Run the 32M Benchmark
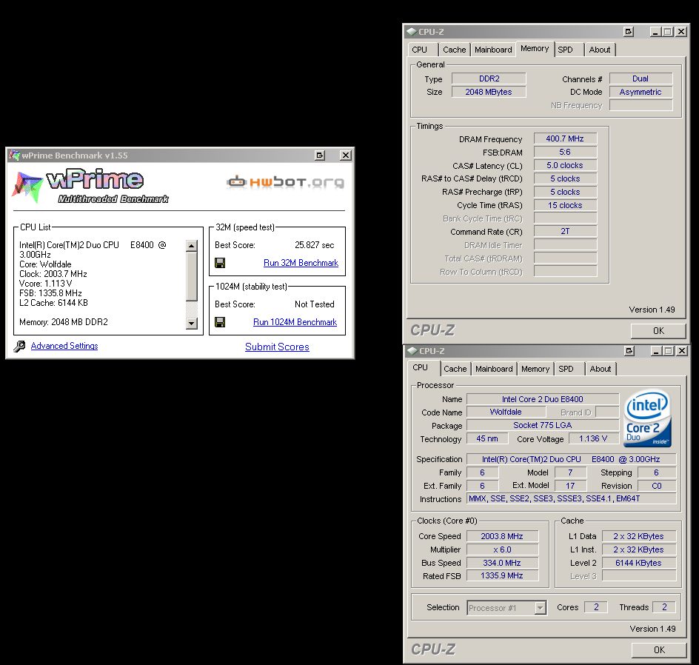Image resolution: width=699 pixels, height=665 pixels. pyautogui.click(x=301, y=263)
